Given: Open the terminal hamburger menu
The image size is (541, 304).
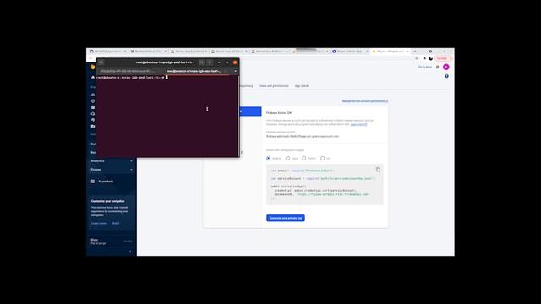Looking at the screenshot, I should coord(101,62).
